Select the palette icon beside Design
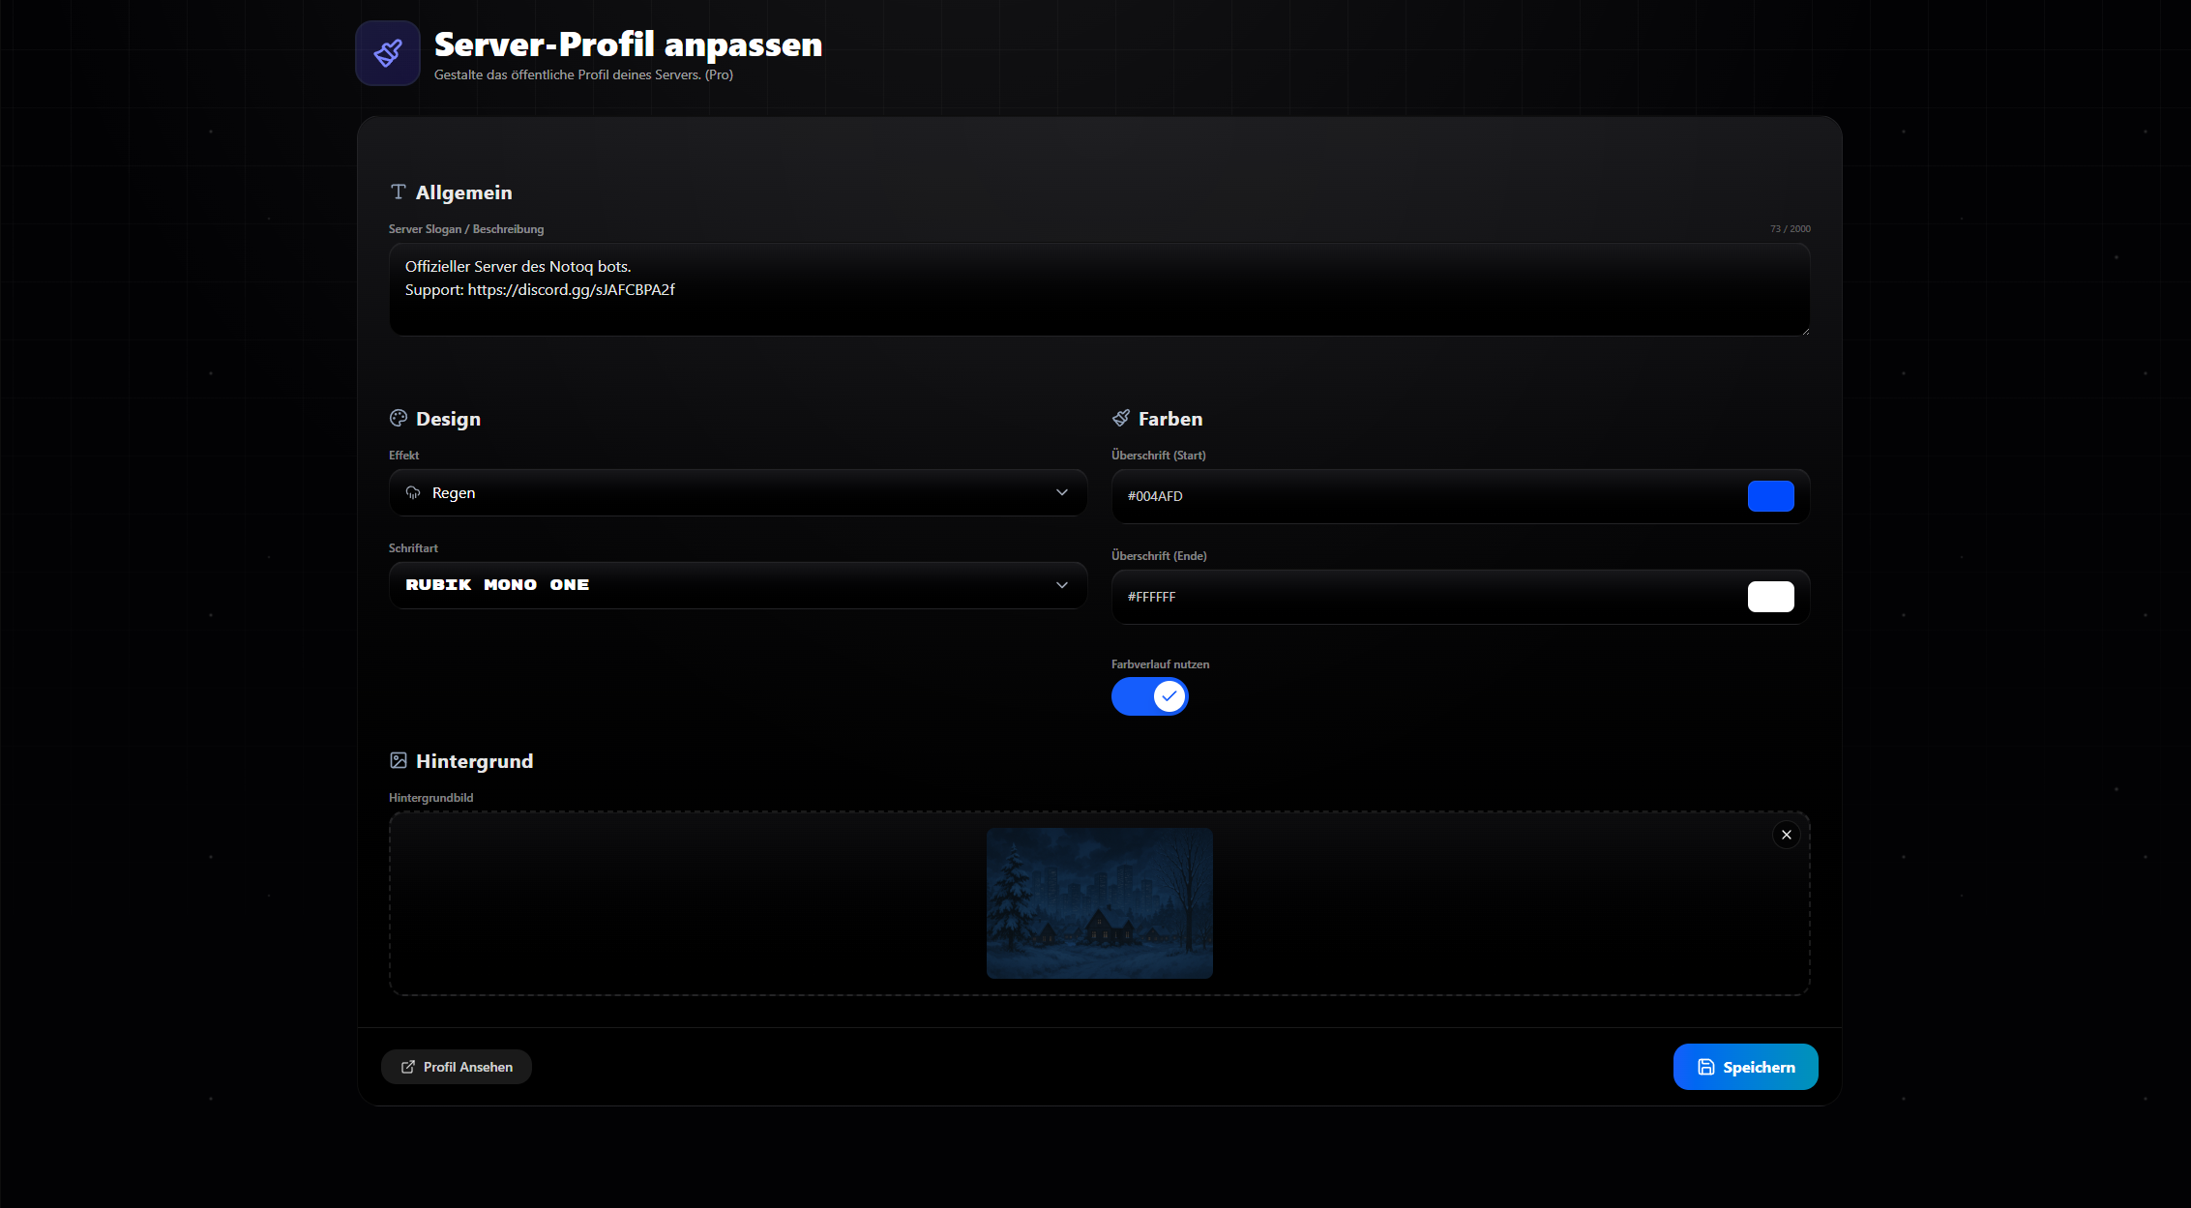2191x1208 pixels. [399, 418]
